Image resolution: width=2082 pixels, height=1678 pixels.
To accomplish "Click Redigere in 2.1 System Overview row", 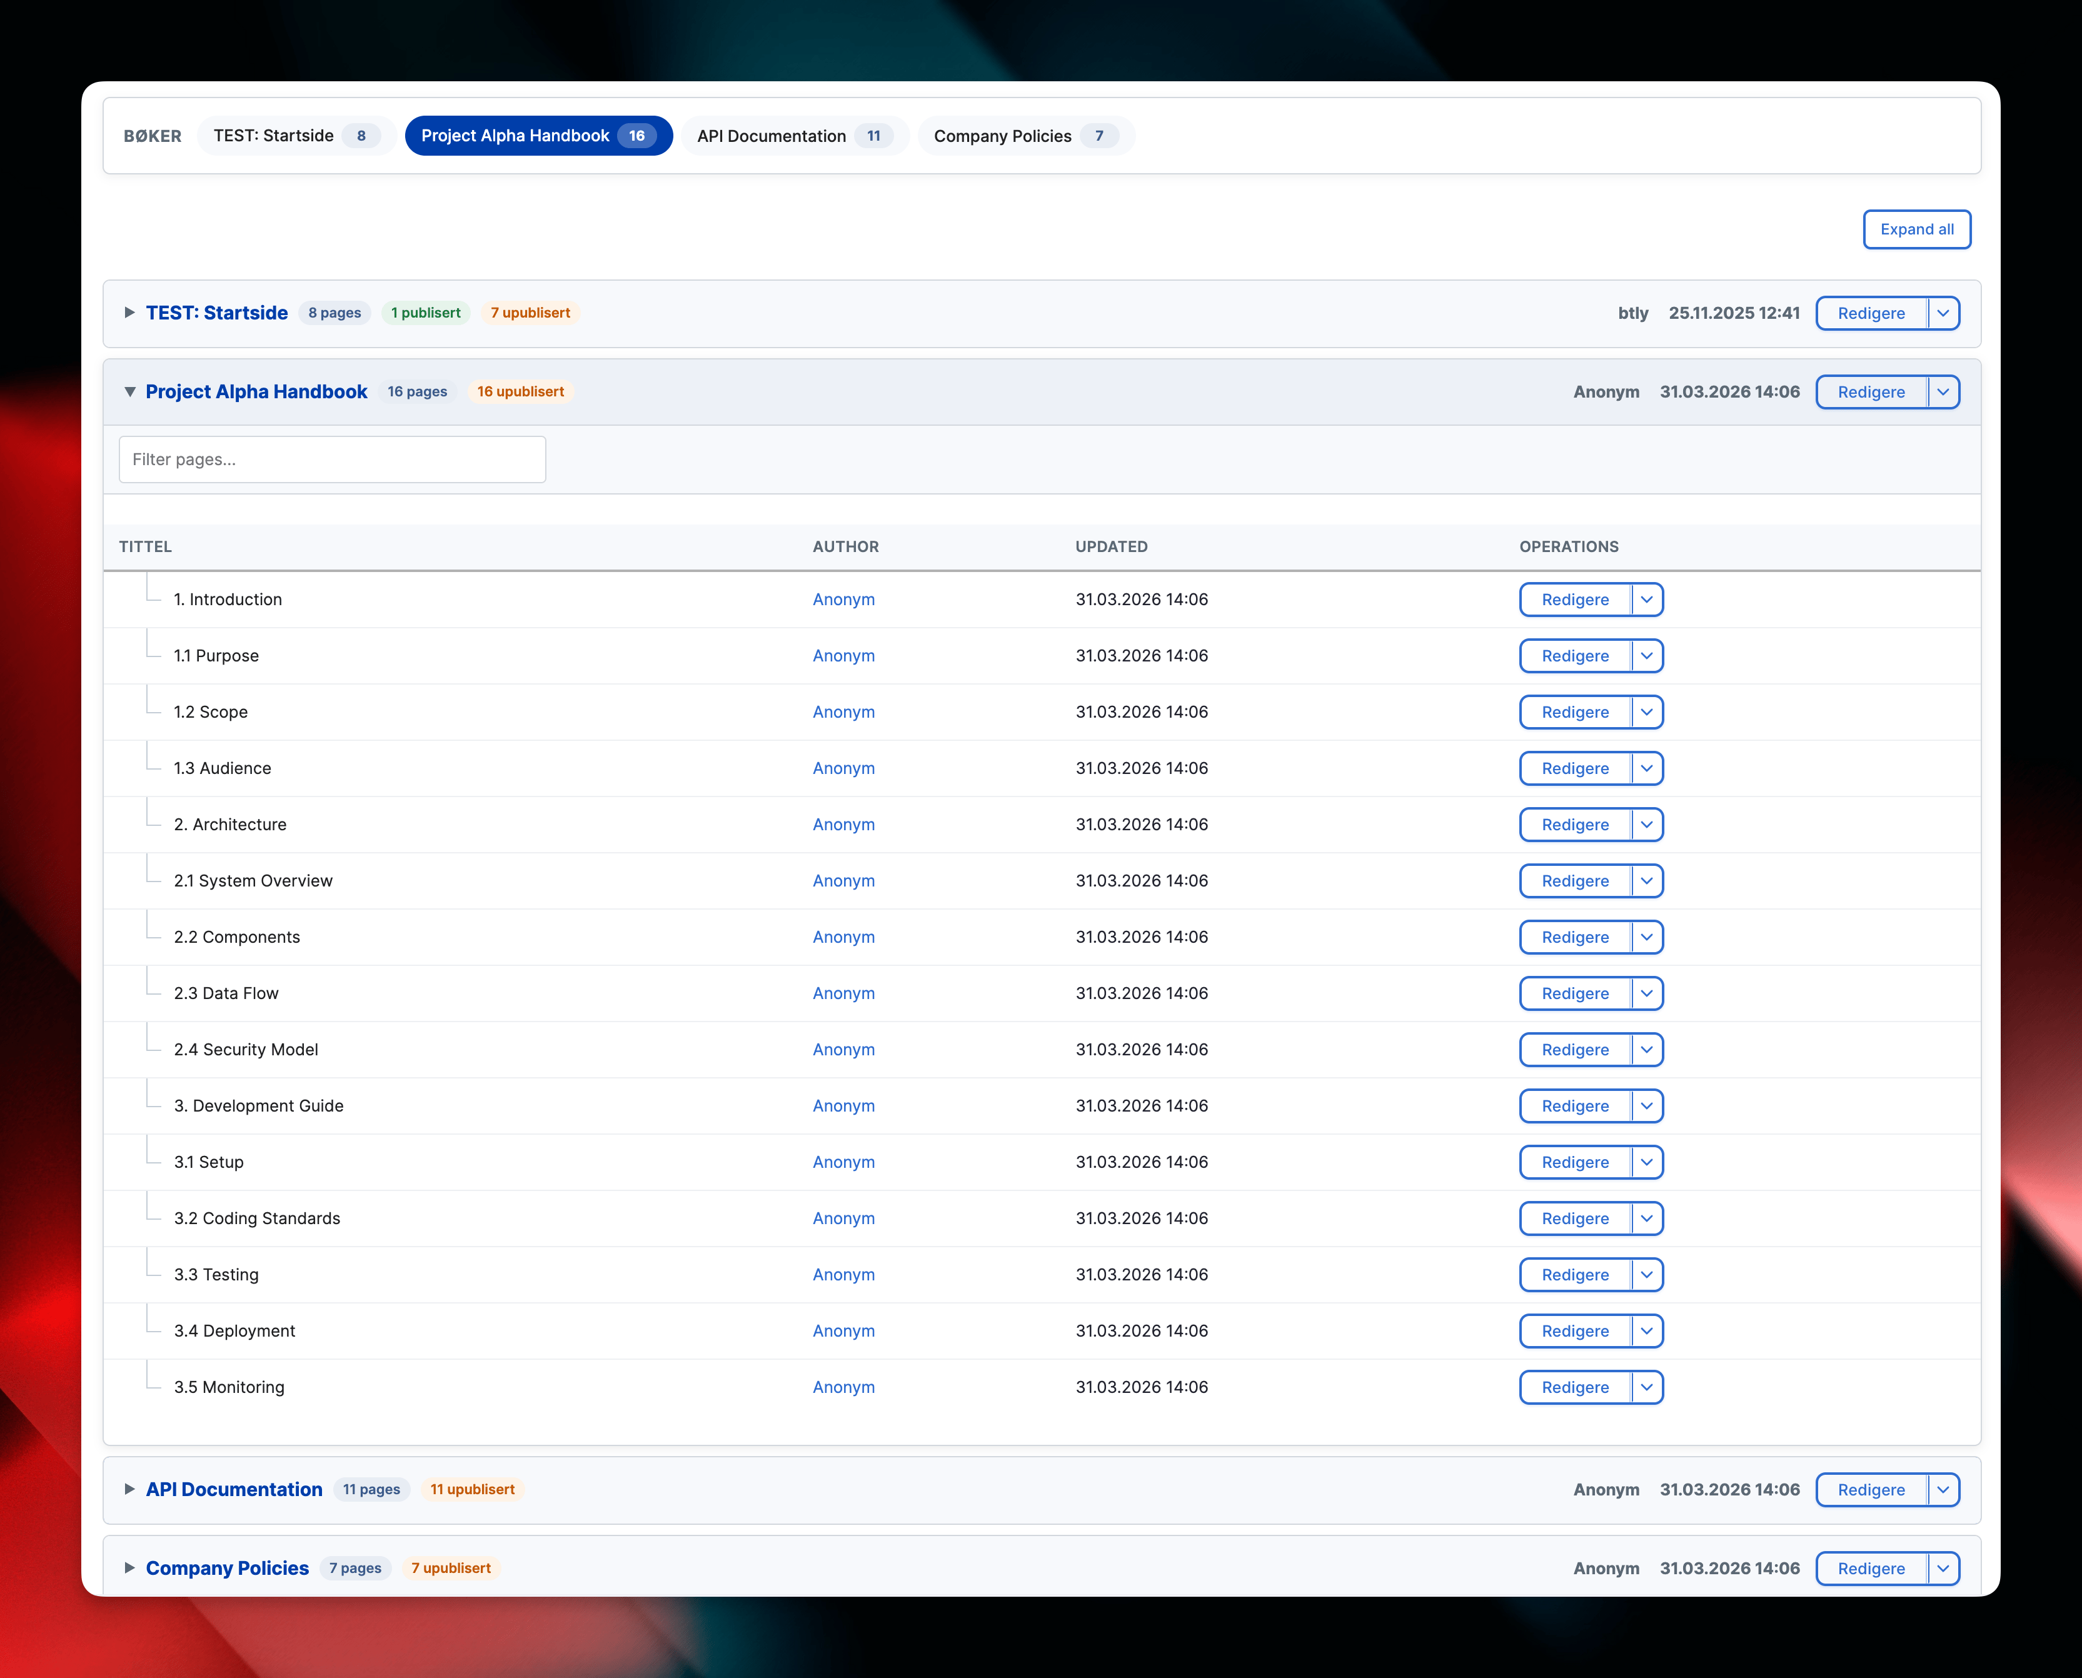I will point(1574,880).
